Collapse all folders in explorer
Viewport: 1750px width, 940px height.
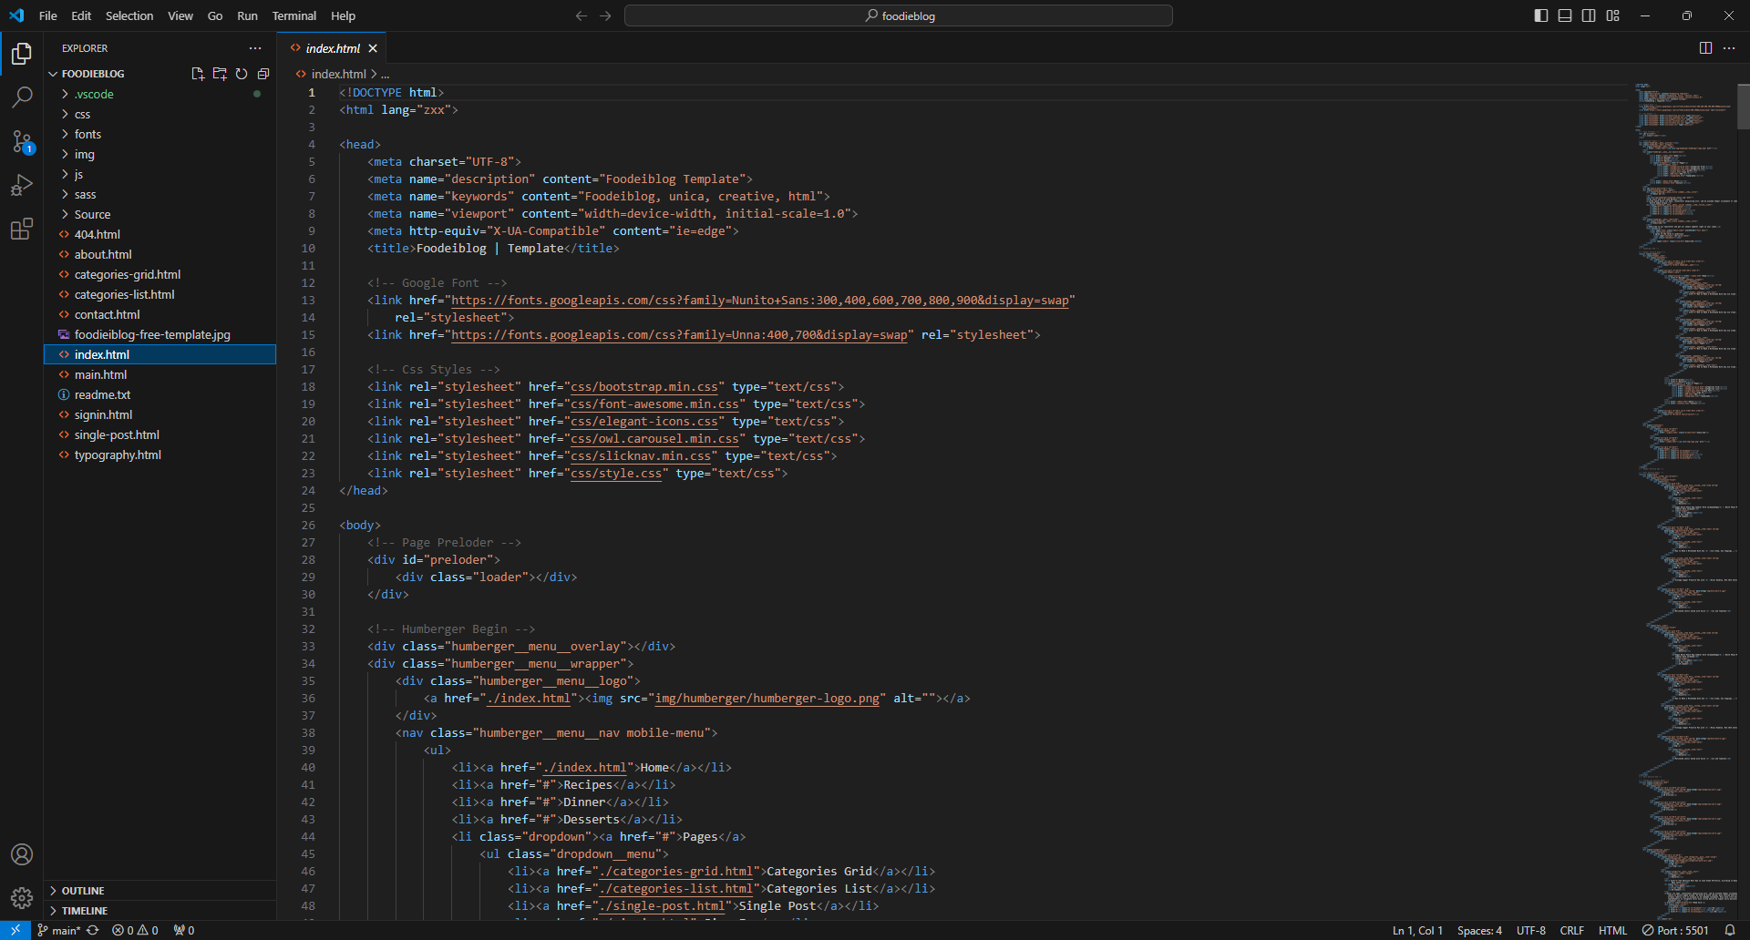click(263, 74)
